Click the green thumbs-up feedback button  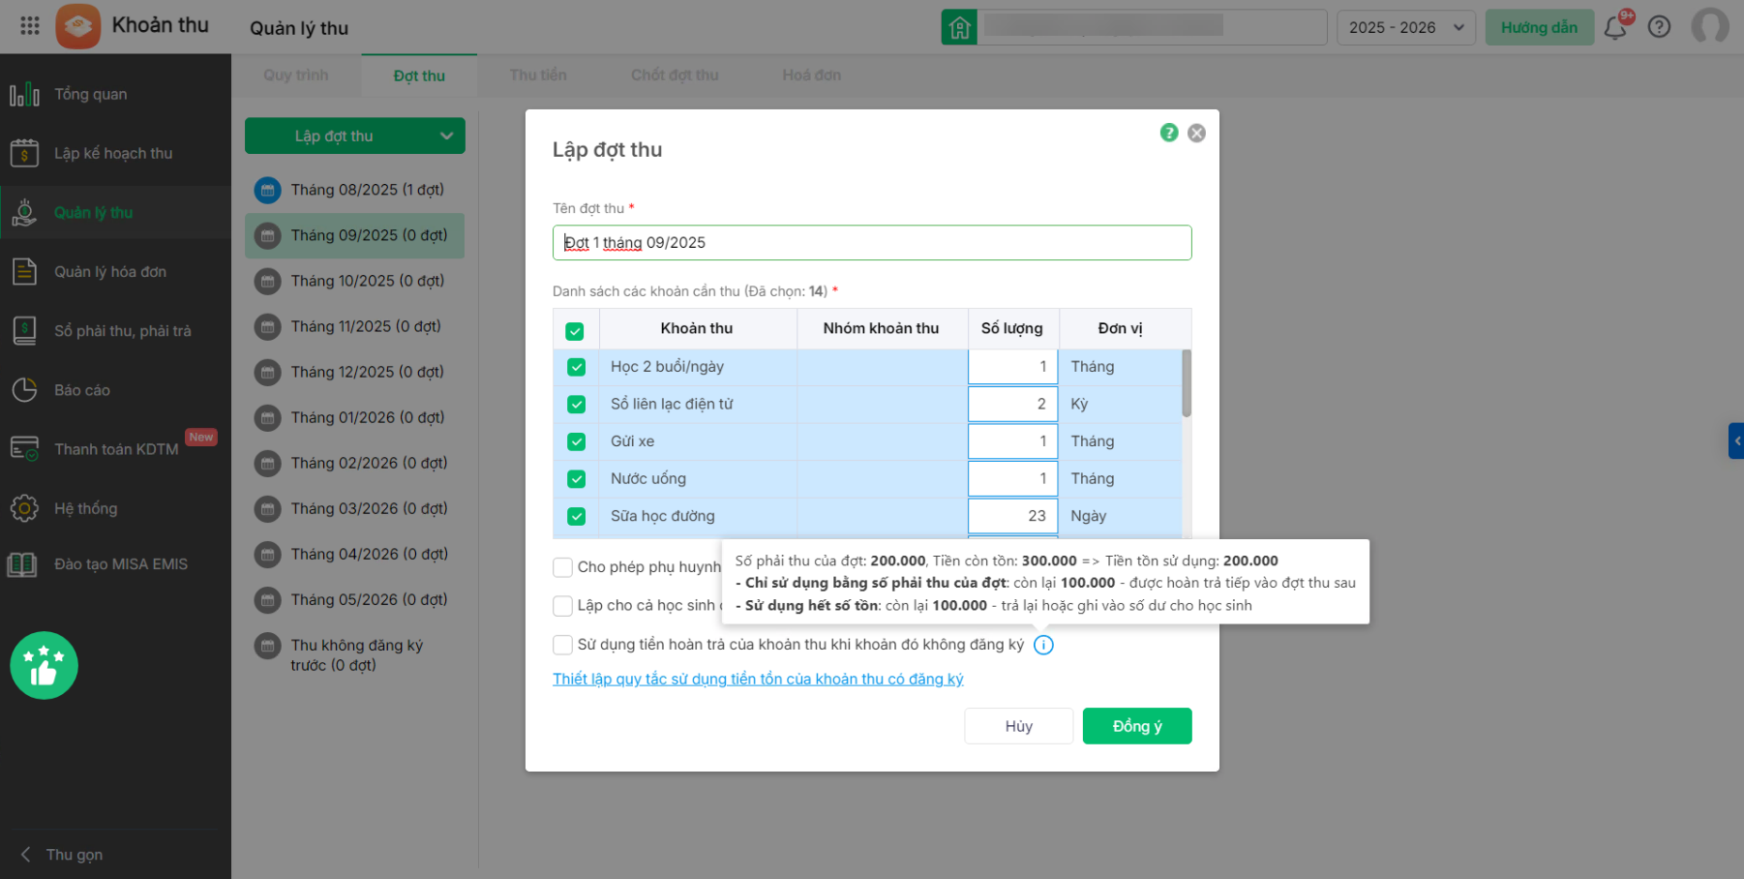tap(45, 665)
